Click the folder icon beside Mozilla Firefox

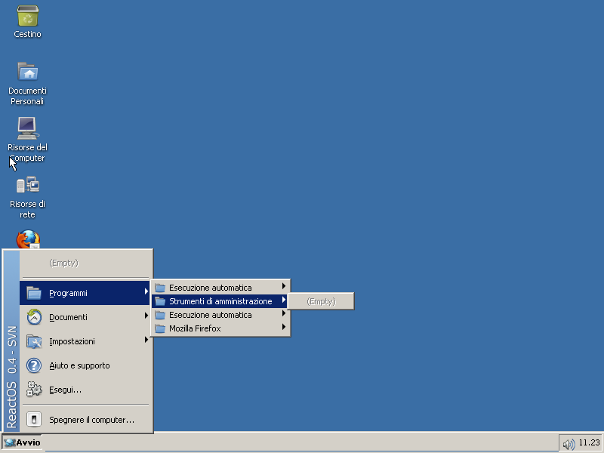click(x=160, y=328)
